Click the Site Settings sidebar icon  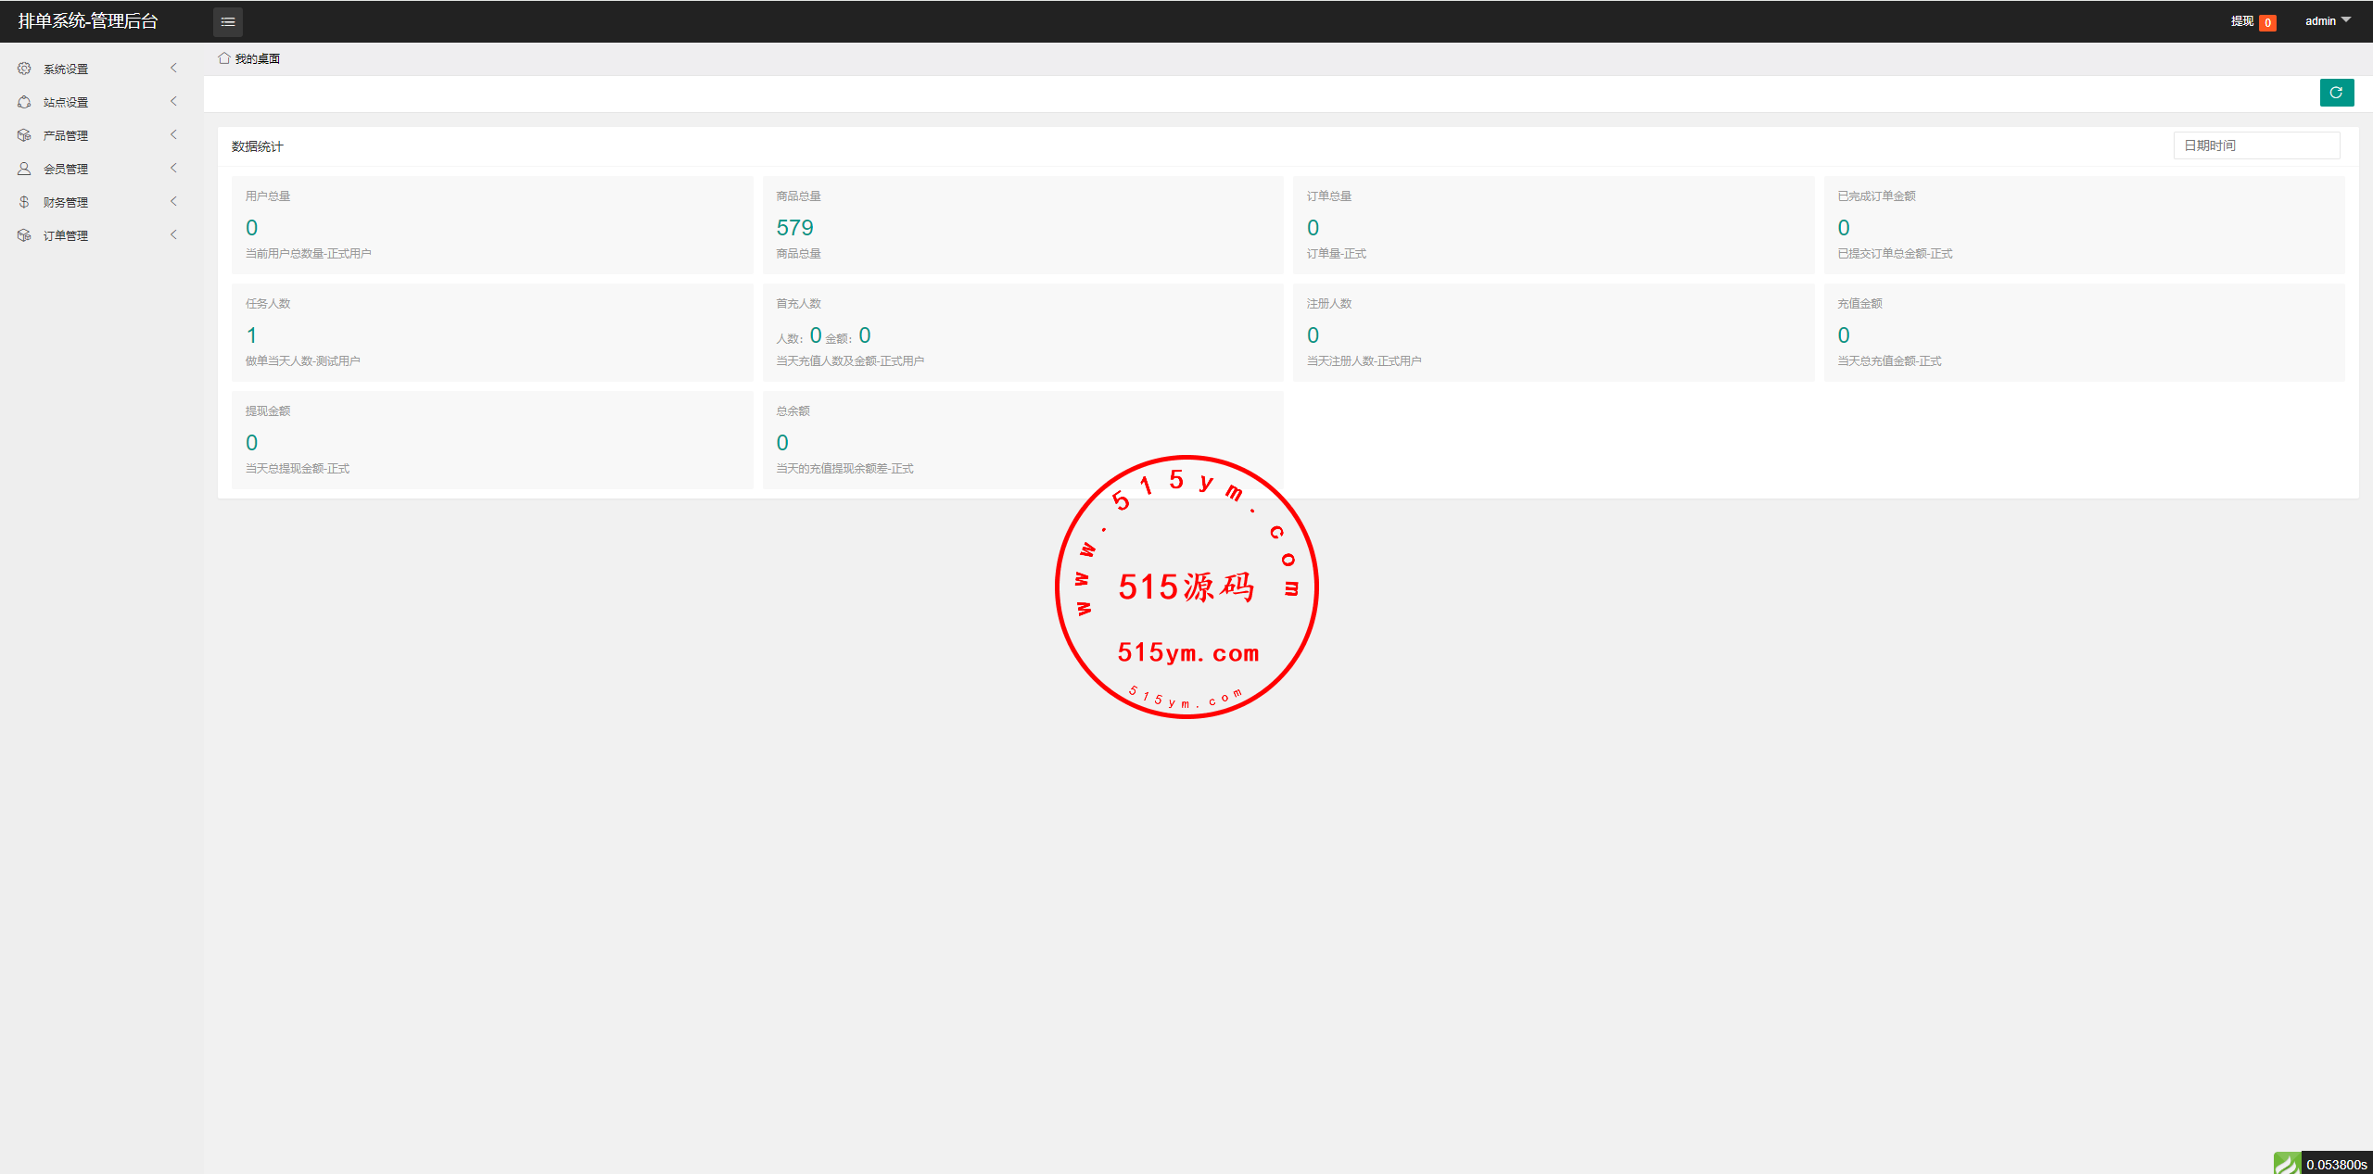(x=24, y=102)
